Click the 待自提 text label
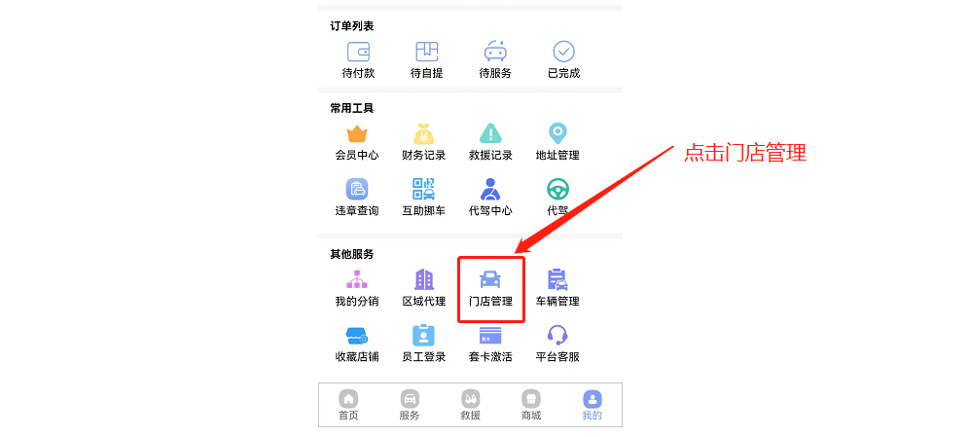The image size is (968, 437). [426, 73]
